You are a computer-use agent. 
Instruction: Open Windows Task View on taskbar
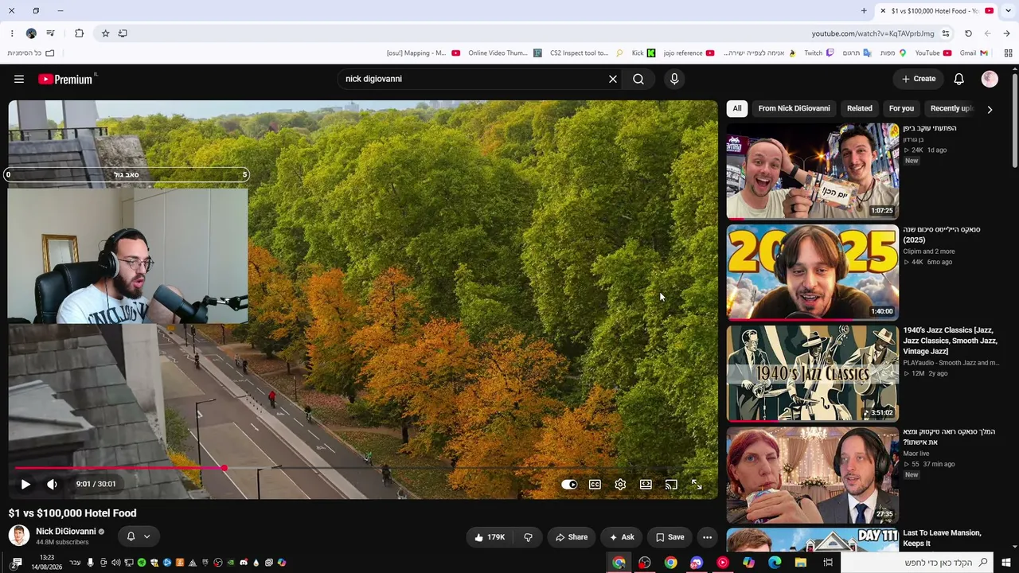828,563
